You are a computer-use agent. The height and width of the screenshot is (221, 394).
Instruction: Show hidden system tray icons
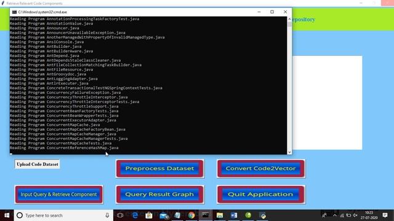tap(335, 215)
